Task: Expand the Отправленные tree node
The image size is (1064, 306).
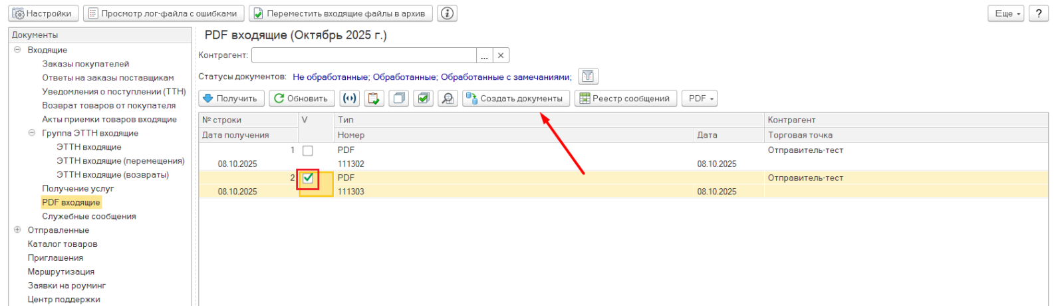Action: pos(17,230)
